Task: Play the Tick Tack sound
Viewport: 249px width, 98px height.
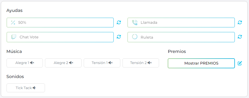Action: coord(26,88)
